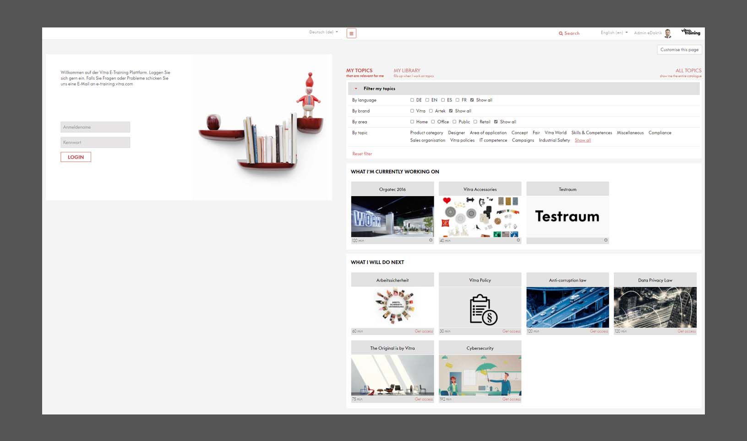Screen dimensions: 747x441
Task: Filter by IT competence topic
Action: coord(493,140)
